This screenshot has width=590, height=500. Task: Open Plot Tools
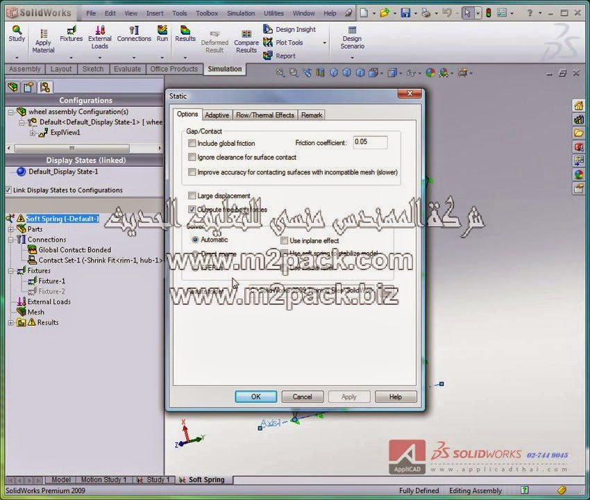click(x=283, y=42)
